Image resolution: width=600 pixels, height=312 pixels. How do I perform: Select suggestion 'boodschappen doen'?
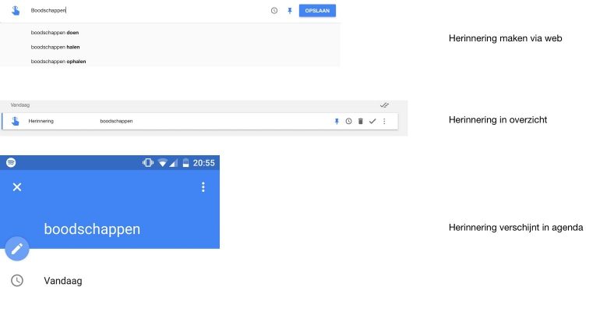55,33
